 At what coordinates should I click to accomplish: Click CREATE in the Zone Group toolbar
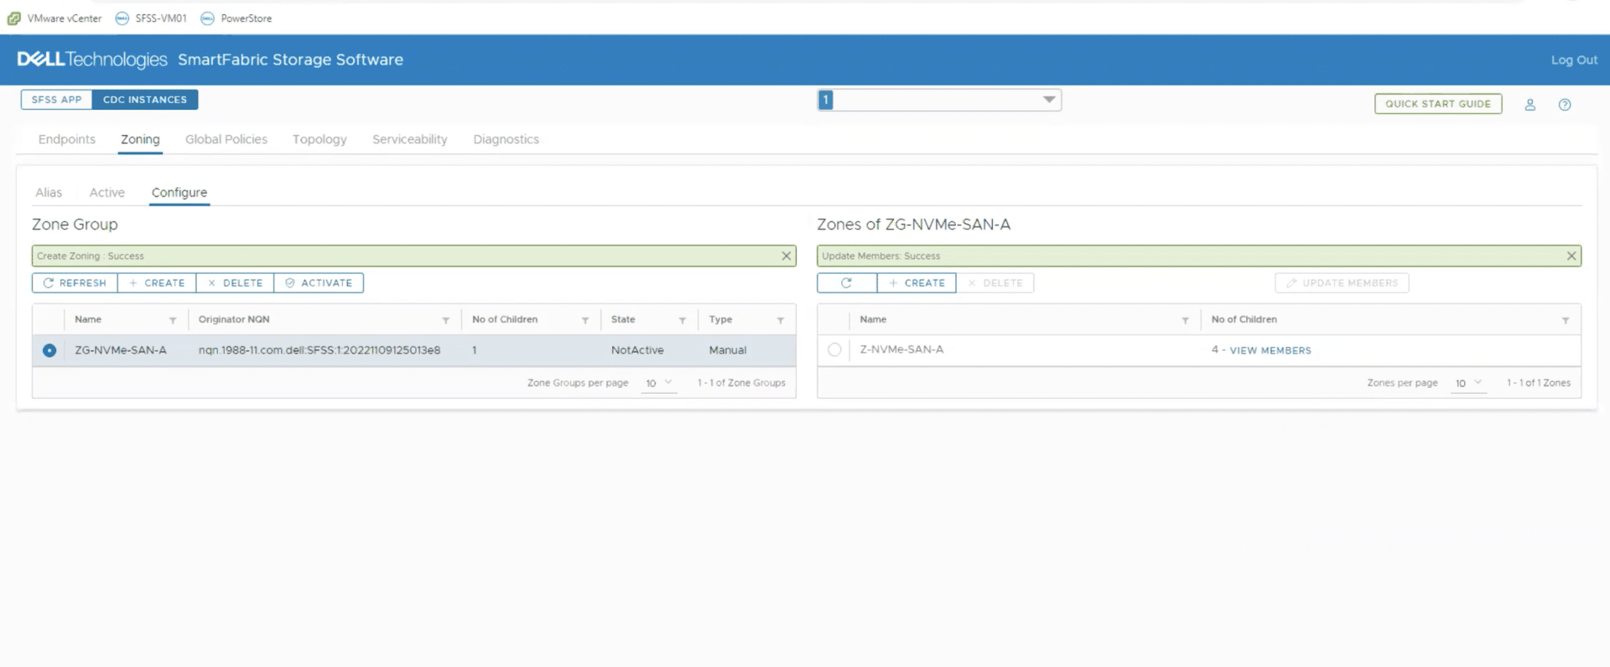(x=157, y=283)
